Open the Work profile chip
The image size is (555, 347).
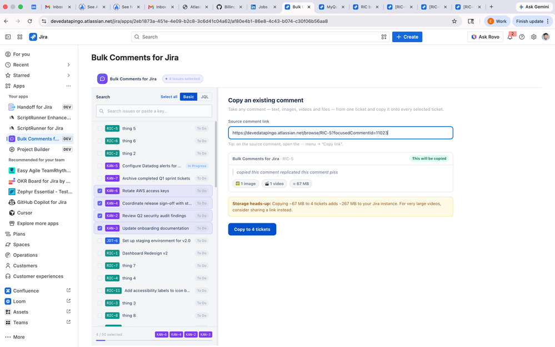(x=497, y=21)
